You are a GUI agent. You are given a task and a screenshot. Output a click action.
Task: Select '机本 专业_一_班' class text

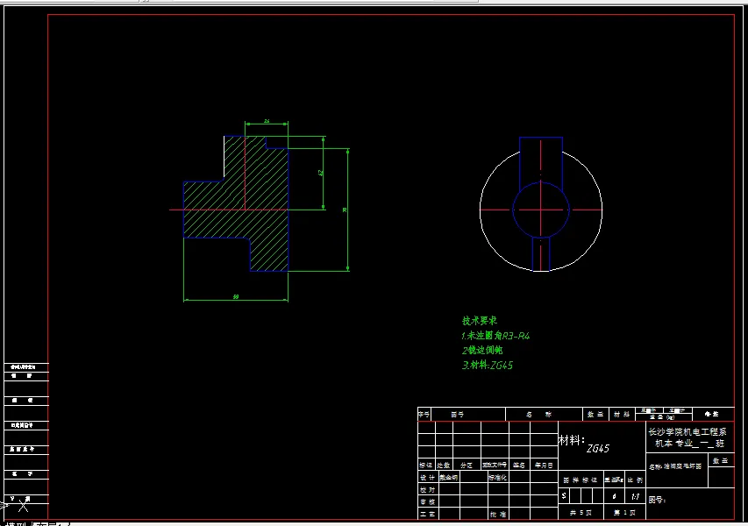pos(689,444)
